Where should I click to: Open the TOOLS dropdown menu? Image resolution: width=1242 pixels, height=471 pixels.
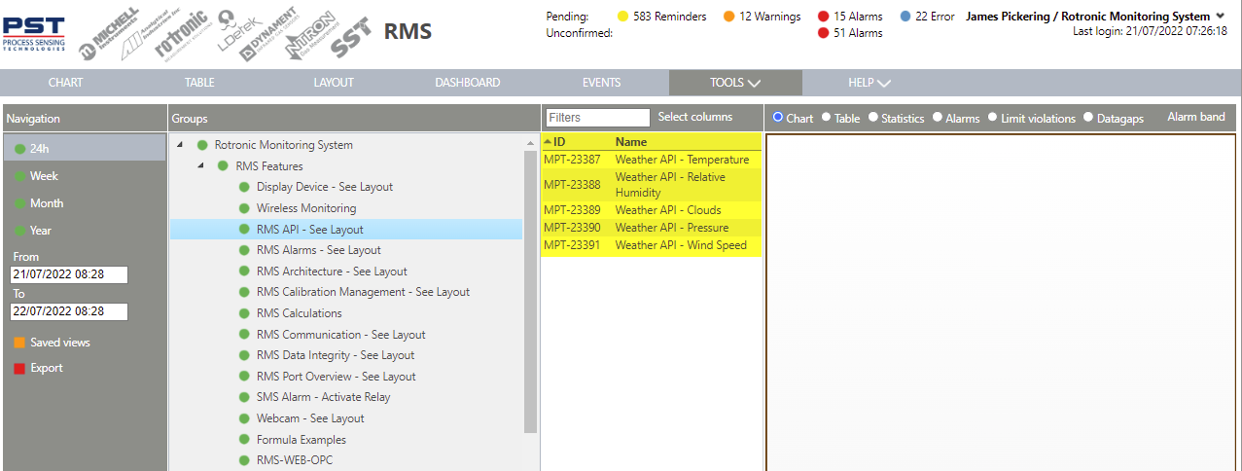tap(735, 83)
